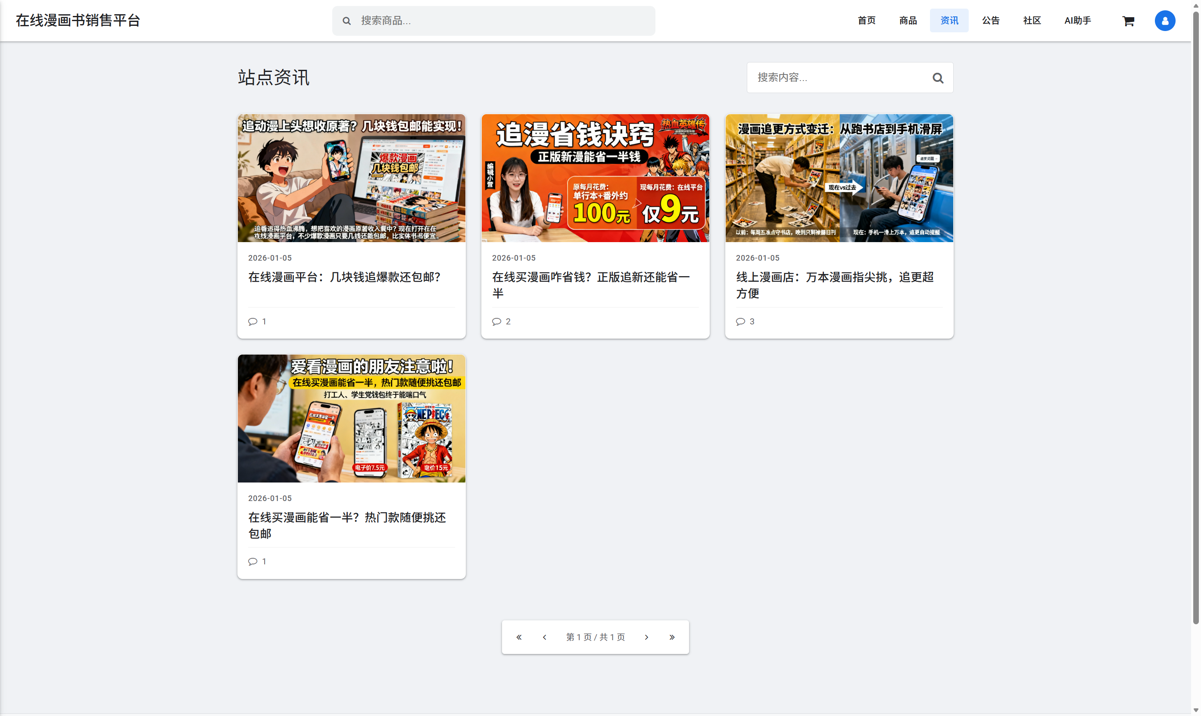Click thumbnail of 爱看漫画的朋友注意啦 article
The height and width of the screenshot is (716, 1201).
[x=351, y=418]
